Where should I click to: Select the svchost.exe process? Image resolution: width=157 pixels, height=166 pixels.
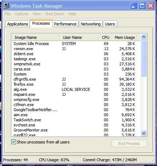76,125
